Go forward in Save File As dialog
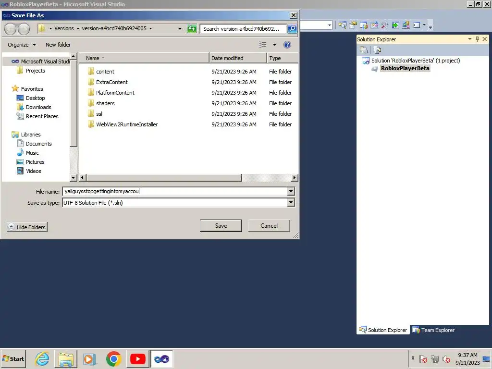Viewport: 492px width, 369px height. (24, 29)
